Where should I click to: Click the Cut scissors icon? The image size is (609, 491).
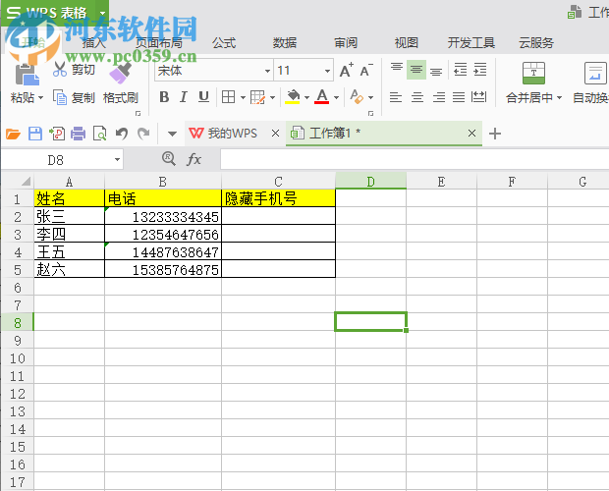pos(59,69)
